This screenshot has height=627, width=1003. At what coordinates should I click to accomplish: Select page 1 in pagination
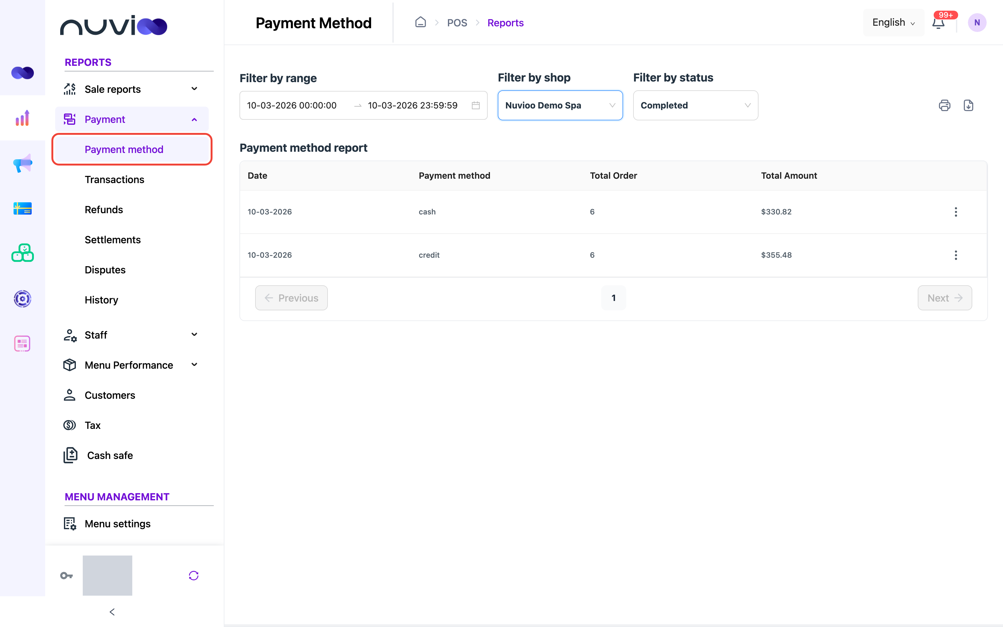click(x=613, y=298)
